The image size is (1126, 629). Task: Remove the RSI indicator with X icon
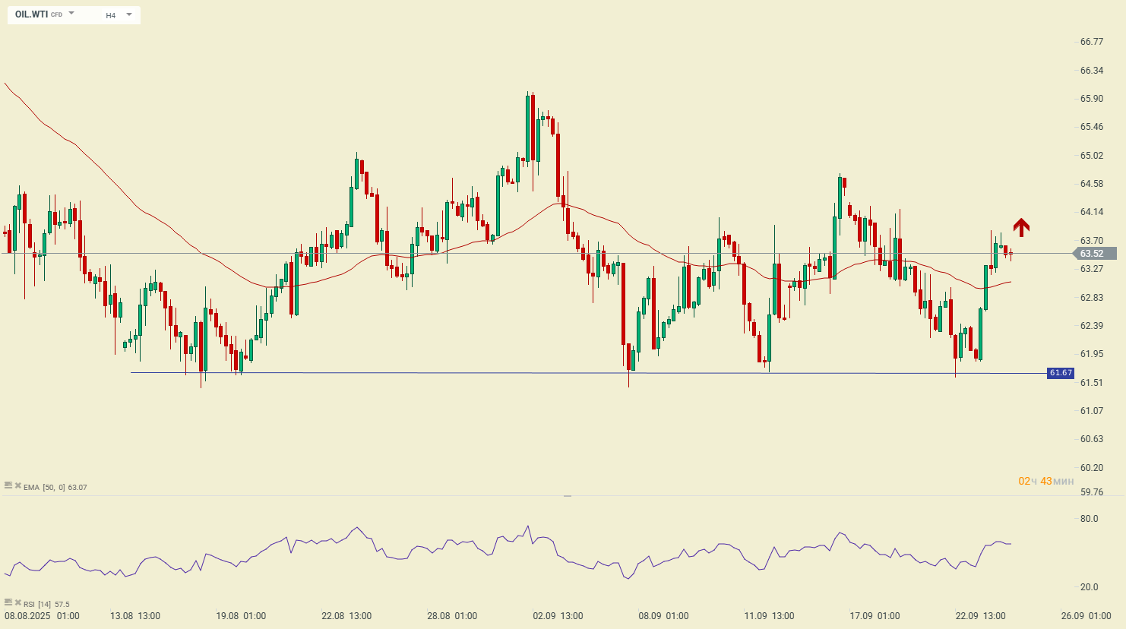click(18, 602)
